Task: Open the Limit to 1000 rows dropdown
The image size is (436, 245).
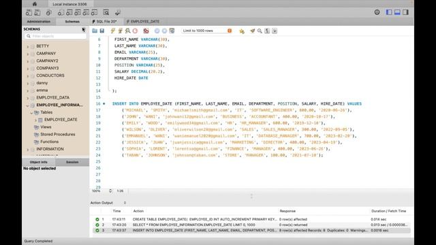Action: point(207,31)
